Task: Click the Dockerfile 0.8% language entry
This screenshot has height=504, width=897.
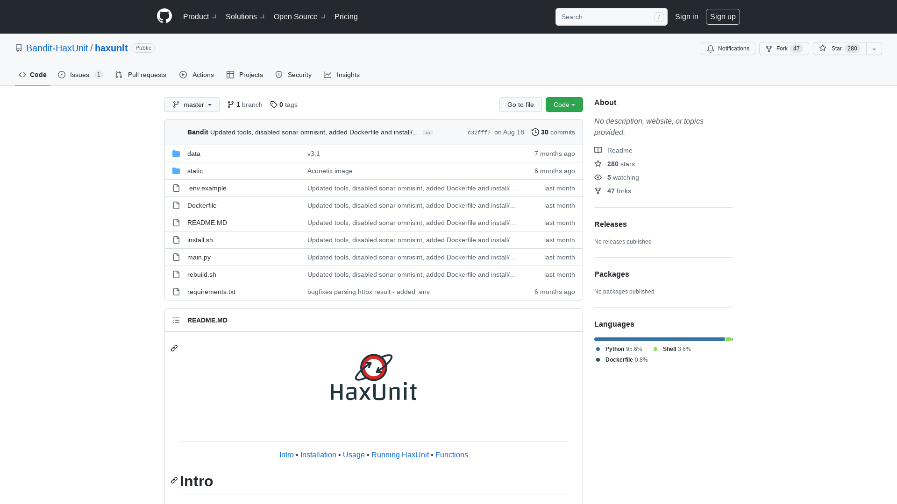Action: [x=622, y=360]
